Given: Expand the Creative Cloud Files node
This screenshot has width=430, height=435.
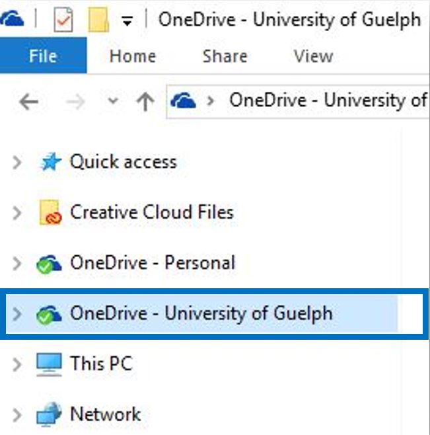Looking at the screenshot, I should [x=18, y=213].
